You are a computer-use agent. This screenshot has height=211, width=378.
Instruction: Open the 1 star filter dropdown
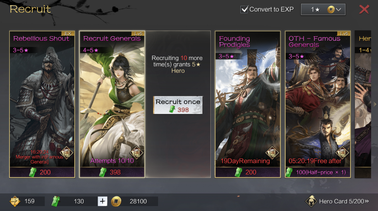tap(323, 9)
